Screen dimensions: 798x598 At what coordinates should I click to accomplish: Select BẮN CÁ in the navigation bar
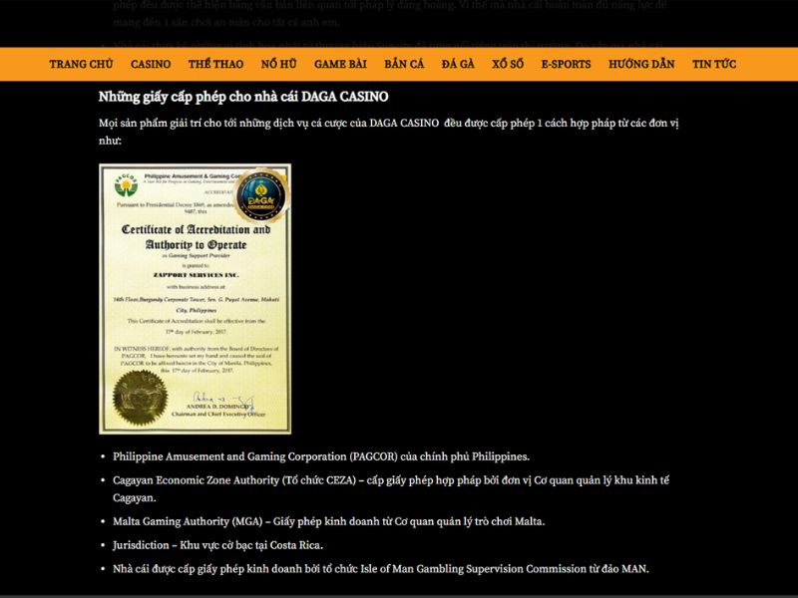tap(404, 64)
